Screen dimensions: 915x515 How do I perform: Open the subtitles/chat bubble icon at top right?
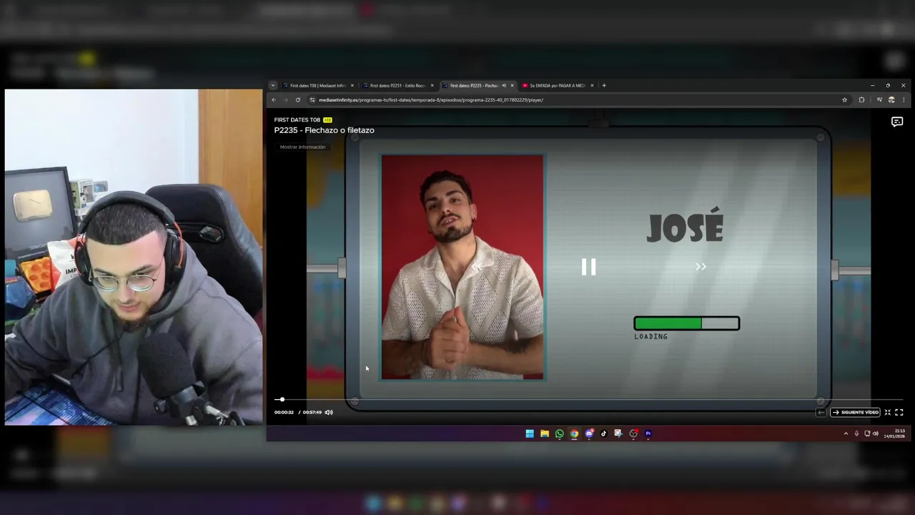pos(897,122)
